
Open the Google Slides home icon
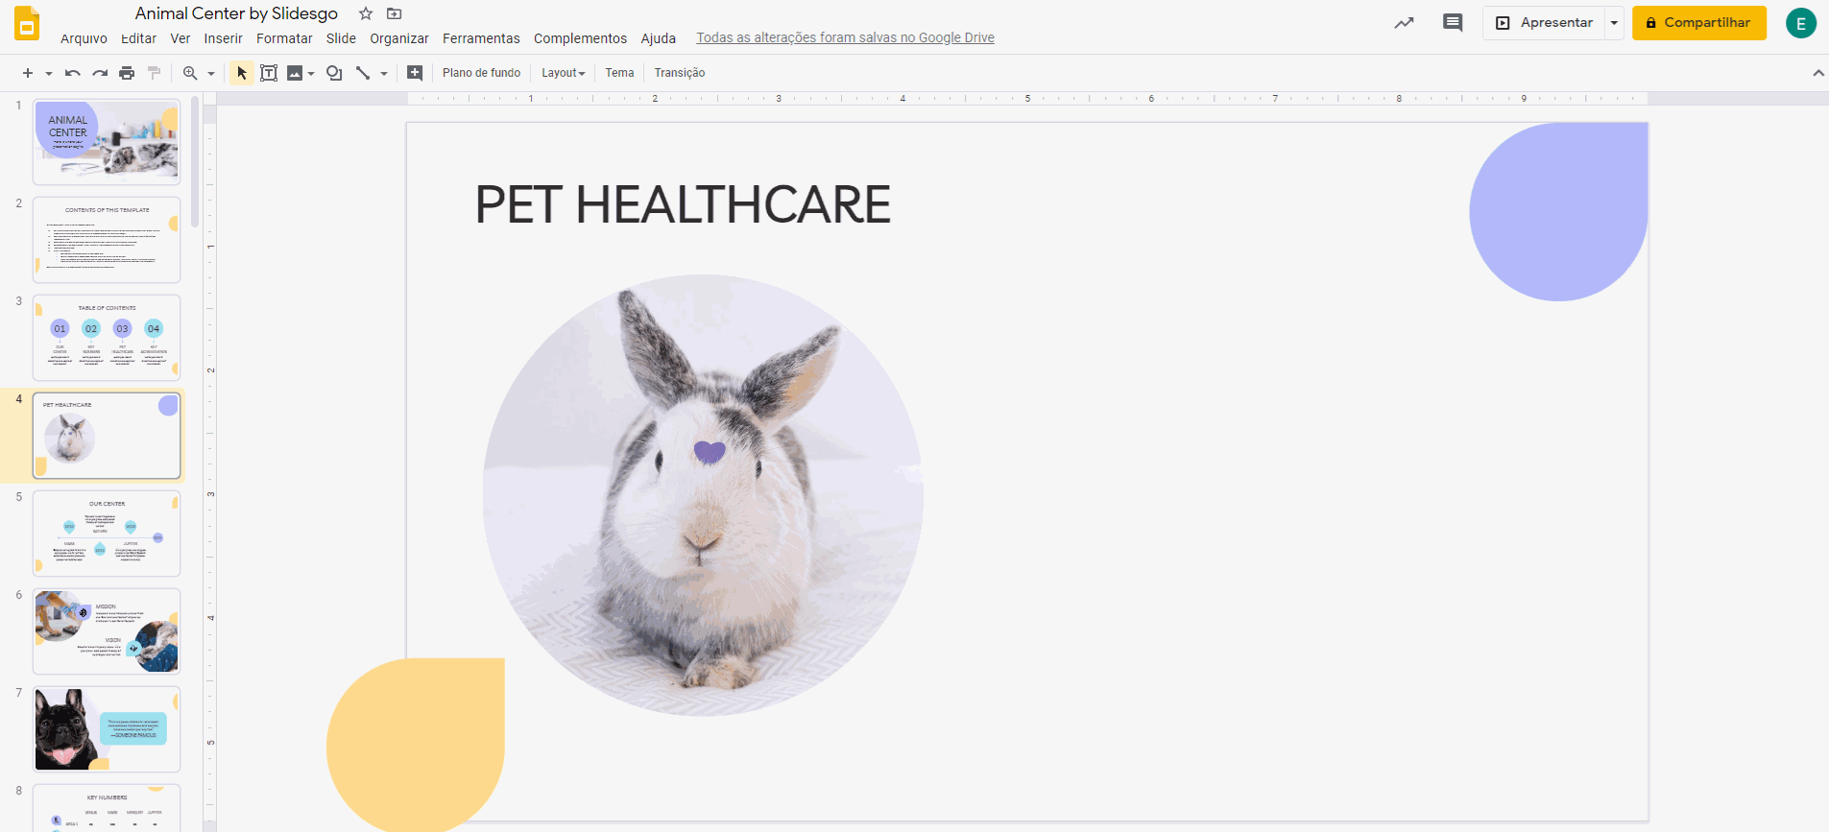[x=27, y=23]
